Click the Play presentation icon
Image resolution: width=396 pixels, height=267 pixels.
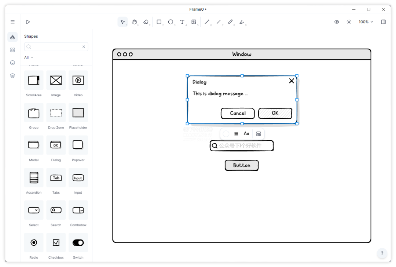coord(28,22)
